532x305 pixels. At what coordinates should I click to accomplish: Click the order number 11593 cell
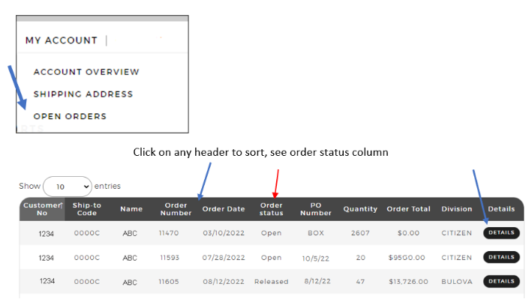tap(170, 258)
